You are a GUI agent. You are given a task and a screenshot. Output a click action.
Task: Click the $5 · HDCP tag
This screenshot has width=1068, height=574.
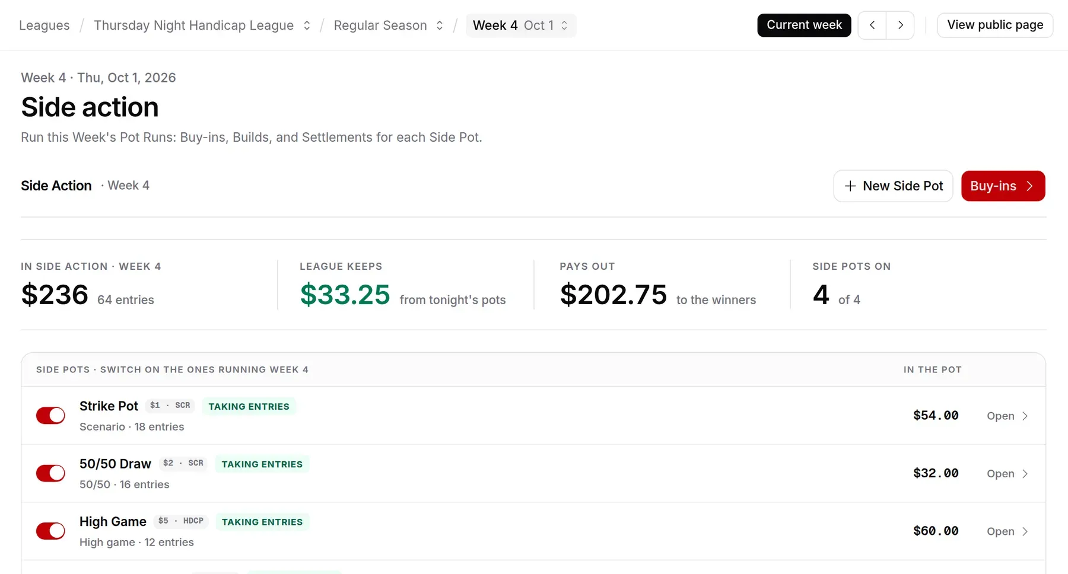coord(181,521)
